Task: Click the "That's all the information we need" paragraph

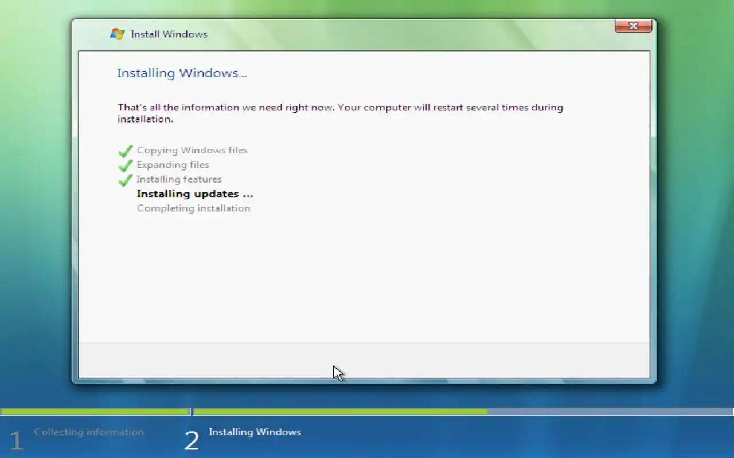Action: pyautogui.click(x=340, y=113)
